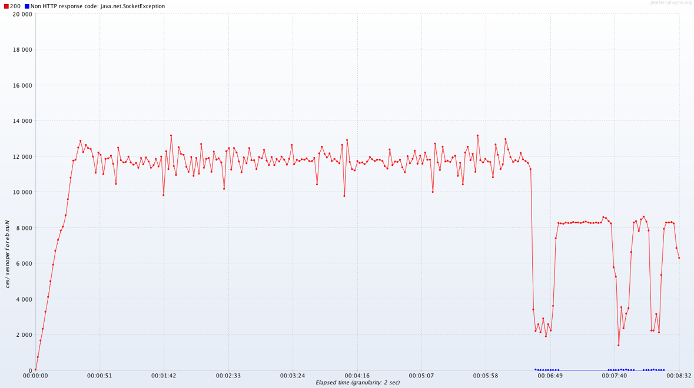
Task: Click the '16 000' y-axis label
Action: (x=23, y=85)
